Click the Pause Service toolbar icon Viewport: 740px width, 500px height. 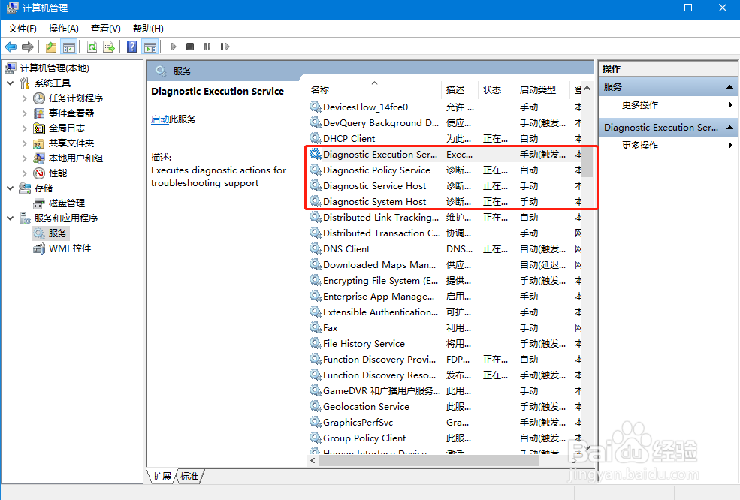[x=207, y=47]
